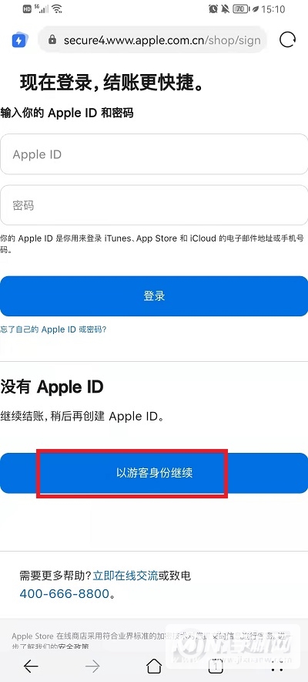Tap the battery indicator in status bar
308x682 pixels.
click(x=240, y=8)
